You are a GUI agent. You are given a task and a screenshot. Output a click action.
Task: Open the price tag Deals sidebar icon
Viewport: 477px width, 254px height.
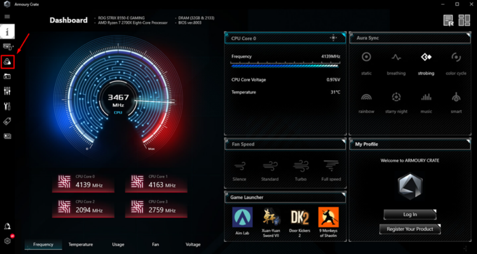tap(7, 121)
